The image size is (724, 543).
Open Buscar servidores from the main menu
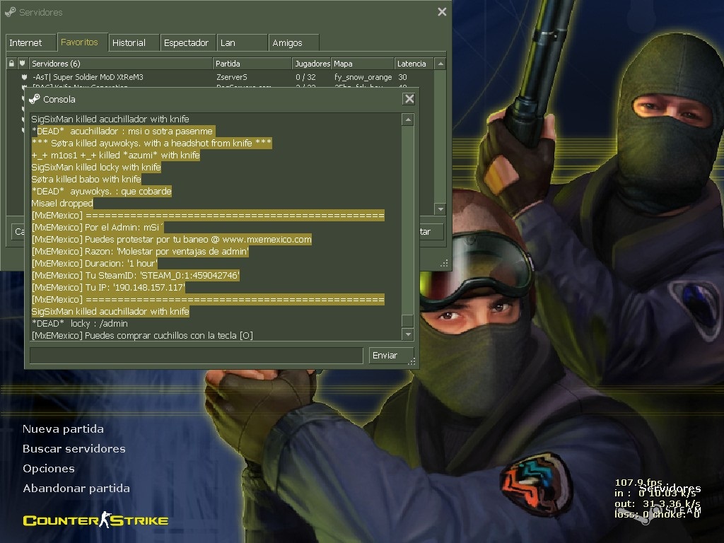click(x=74, y=449)
